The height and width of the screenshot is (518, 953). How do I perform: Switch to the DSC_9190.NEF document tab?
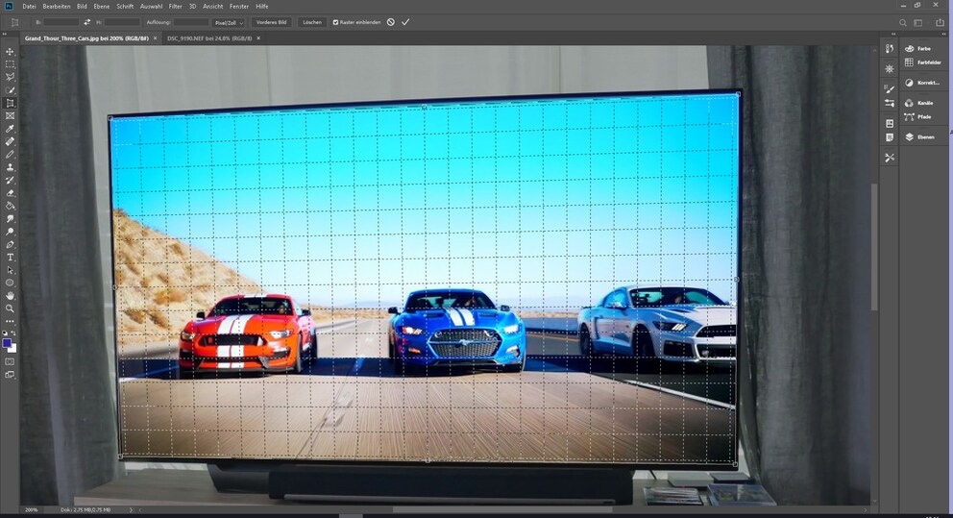click(x=209, y=38)
